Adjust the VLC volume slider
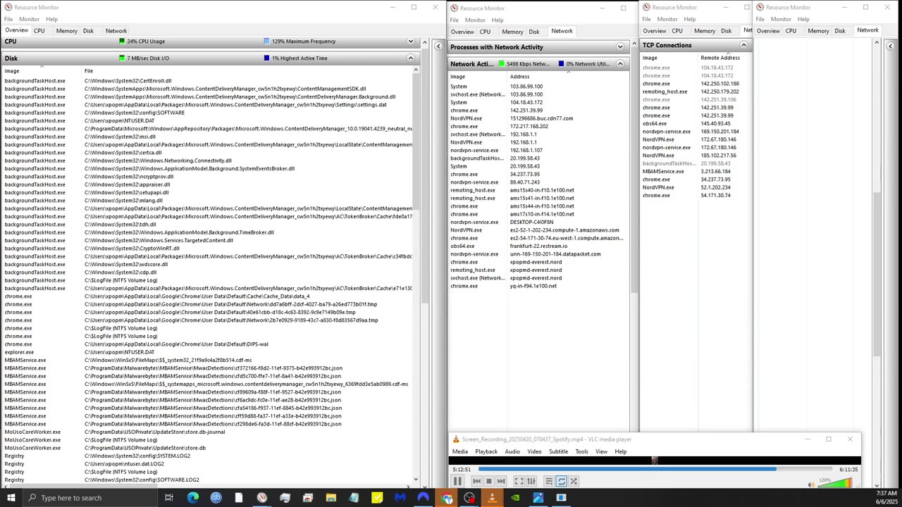This screenshot has width=902, height=507. click(x=835, y=483)
